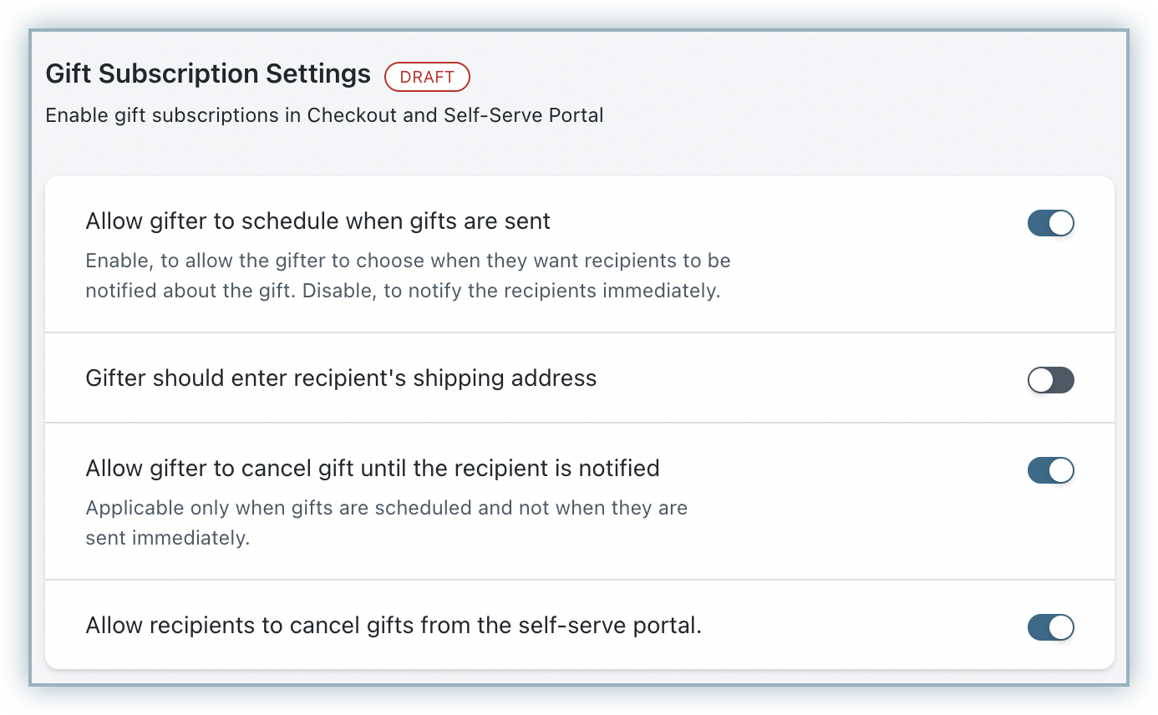Select the word Checkout in the subtitle
Image resolution: width=1158 pixels, height=715 pixels.
click(352, 115)
